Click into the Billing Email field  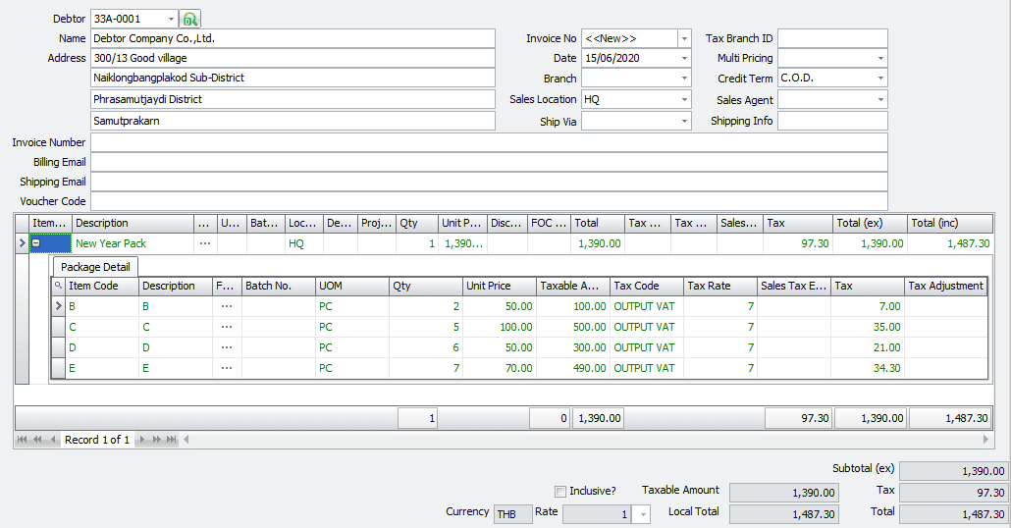(x=488, y=162)
